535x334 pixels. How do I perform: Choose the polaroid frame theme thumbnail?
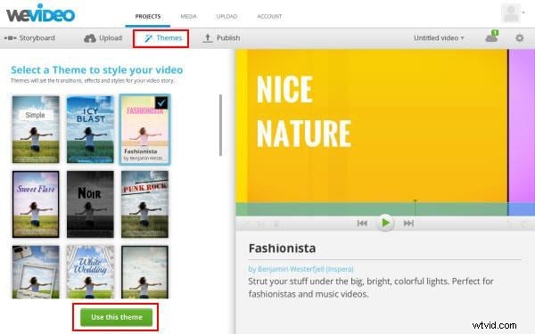tap(36, 272)
